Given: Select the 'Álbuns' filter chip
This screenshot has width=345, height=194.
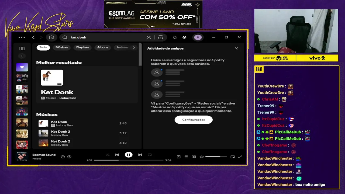Looking at the screenshot, I should coord(102,47).
